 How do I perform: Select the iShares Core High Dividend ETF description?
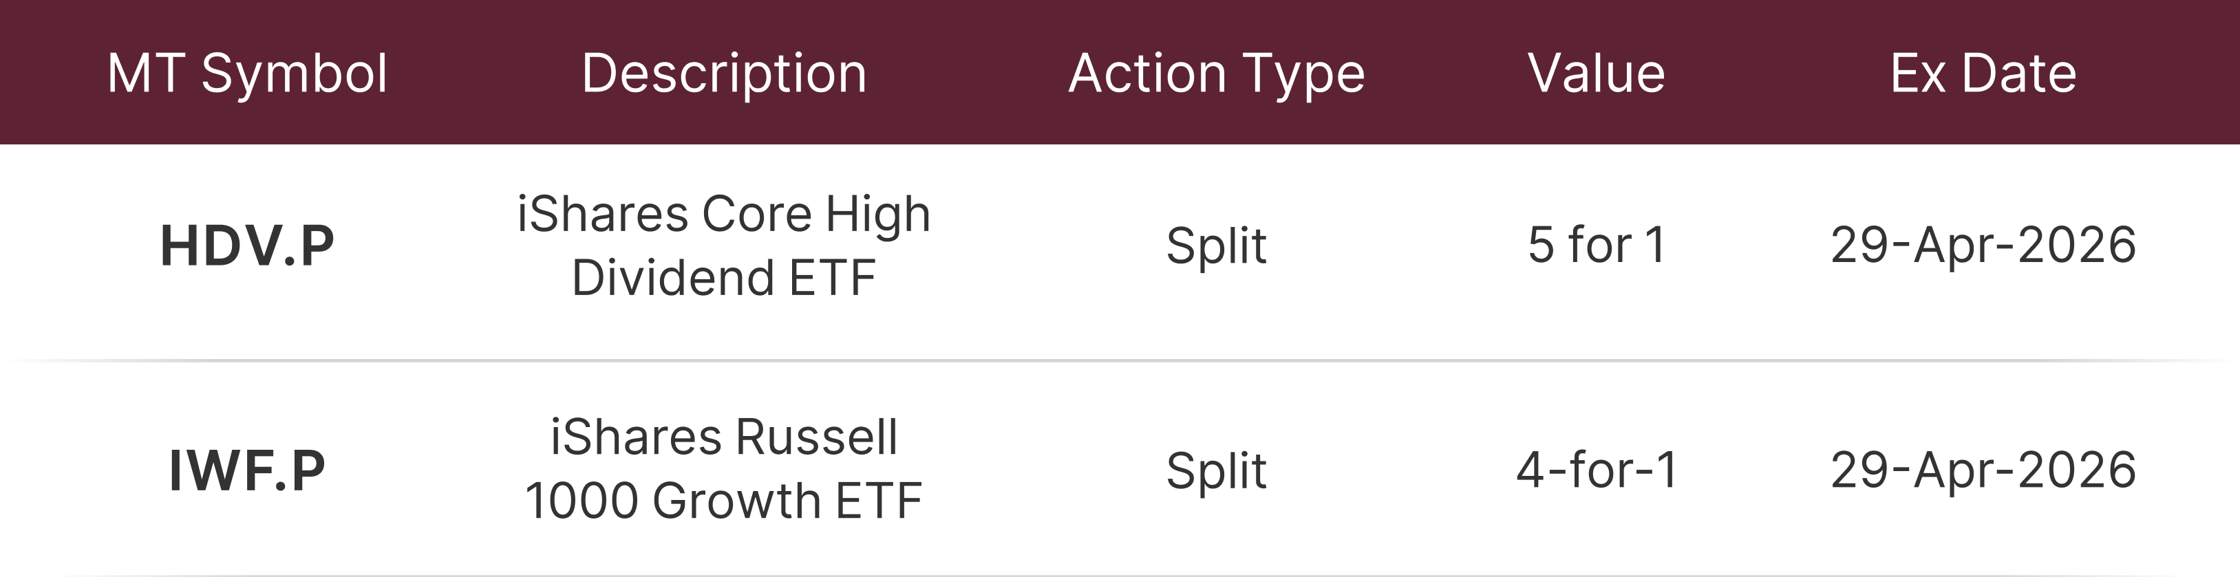[723, 246]
